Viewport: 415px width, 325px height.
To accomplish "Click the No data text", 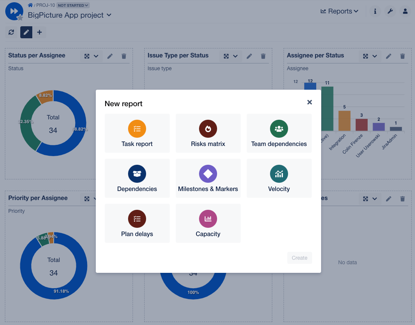I will tap(347, 262).
